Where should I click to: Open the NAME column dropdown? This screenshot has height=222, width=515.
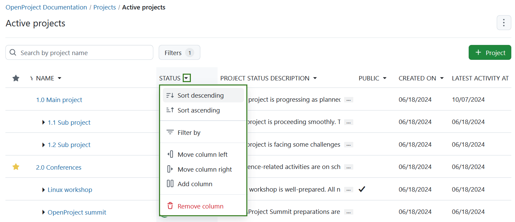pyautogui.click(x=60, y=78)
